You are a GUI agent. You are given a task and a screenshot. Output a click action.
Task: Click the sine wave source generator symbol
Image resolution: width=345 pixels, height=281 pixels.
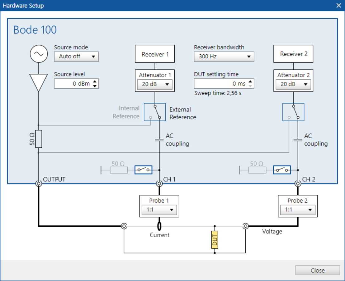click(39, 54)
